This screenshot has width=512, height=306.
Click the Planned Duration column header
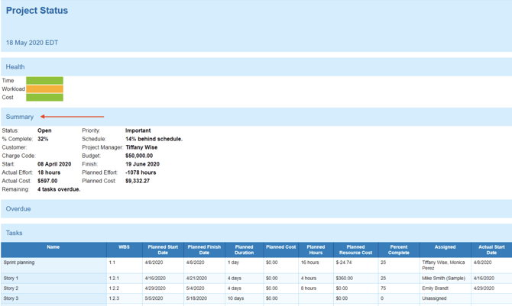coord(244,250)
